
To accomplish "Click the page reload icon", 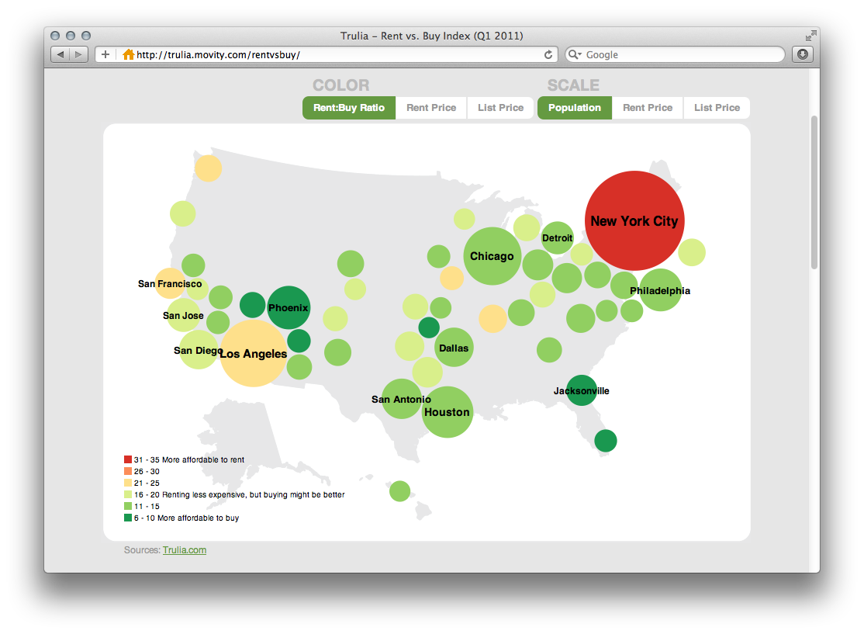I will click(548, 55).
